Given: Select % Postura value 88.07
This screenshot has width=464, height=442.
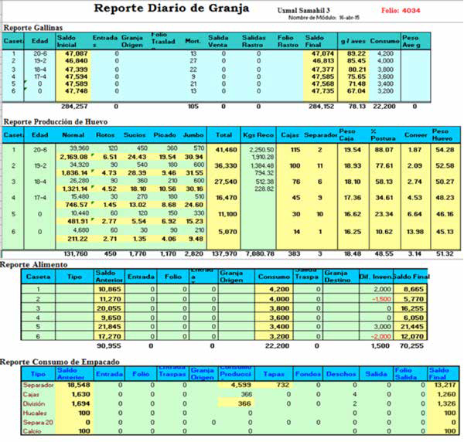Looking at the screenshot, I should [x=384, y=150].
